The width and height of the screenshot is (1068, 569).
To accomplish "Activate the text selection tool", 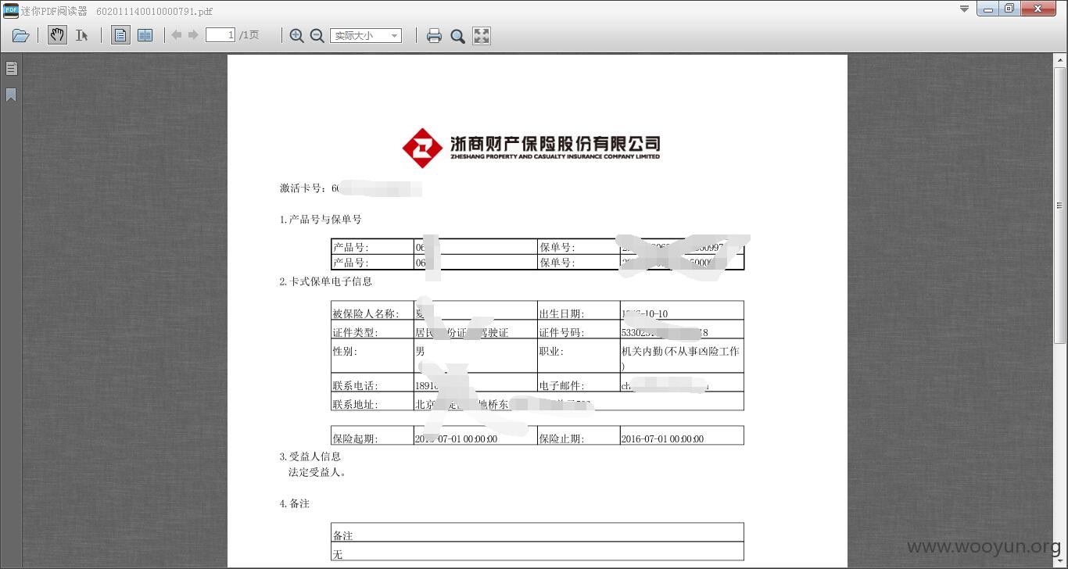I will point(81,35).
